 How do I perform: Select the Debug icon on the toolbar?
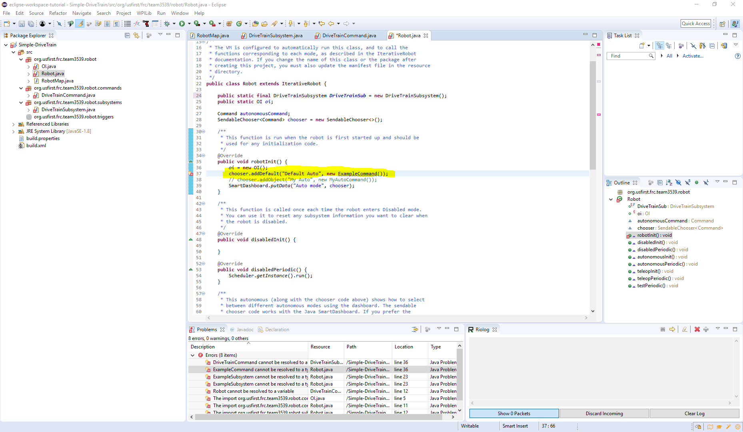167,23
